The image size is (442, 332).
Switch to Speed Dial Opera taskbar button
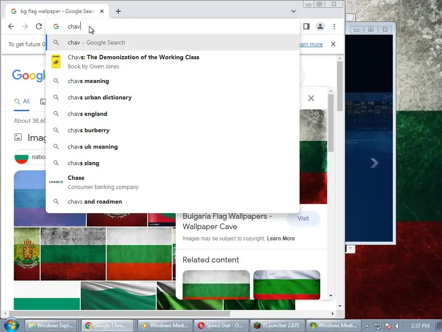pos(221,326)
